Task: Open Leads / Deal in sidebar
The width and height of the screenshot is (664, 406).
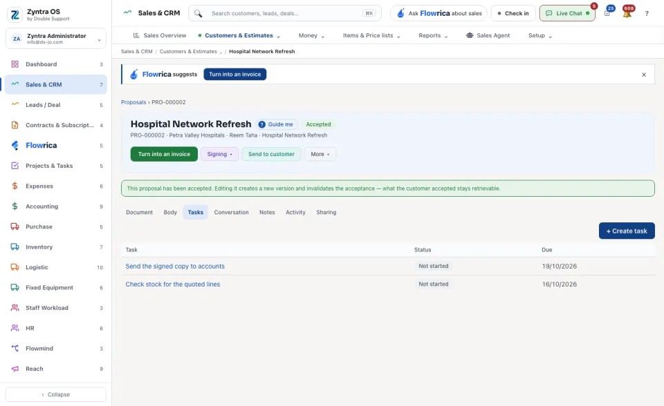Action: click(x=56, y=105)
